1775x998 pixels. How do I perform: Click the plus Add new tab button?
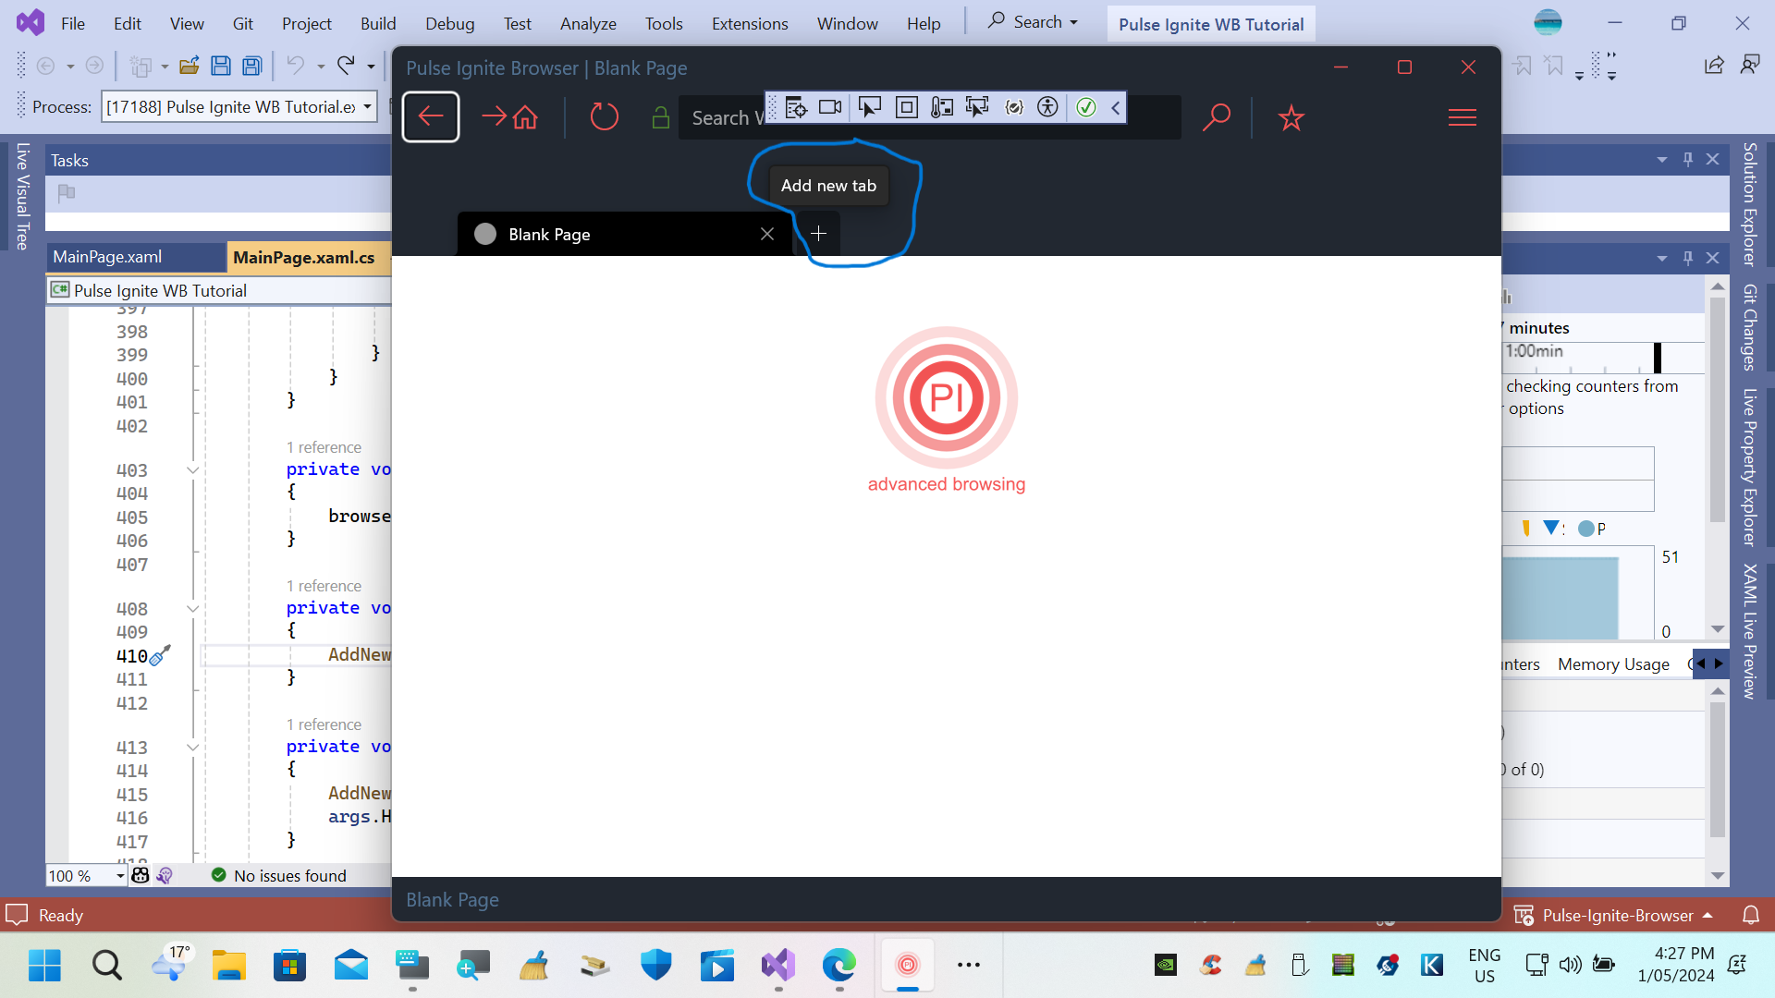818,234
